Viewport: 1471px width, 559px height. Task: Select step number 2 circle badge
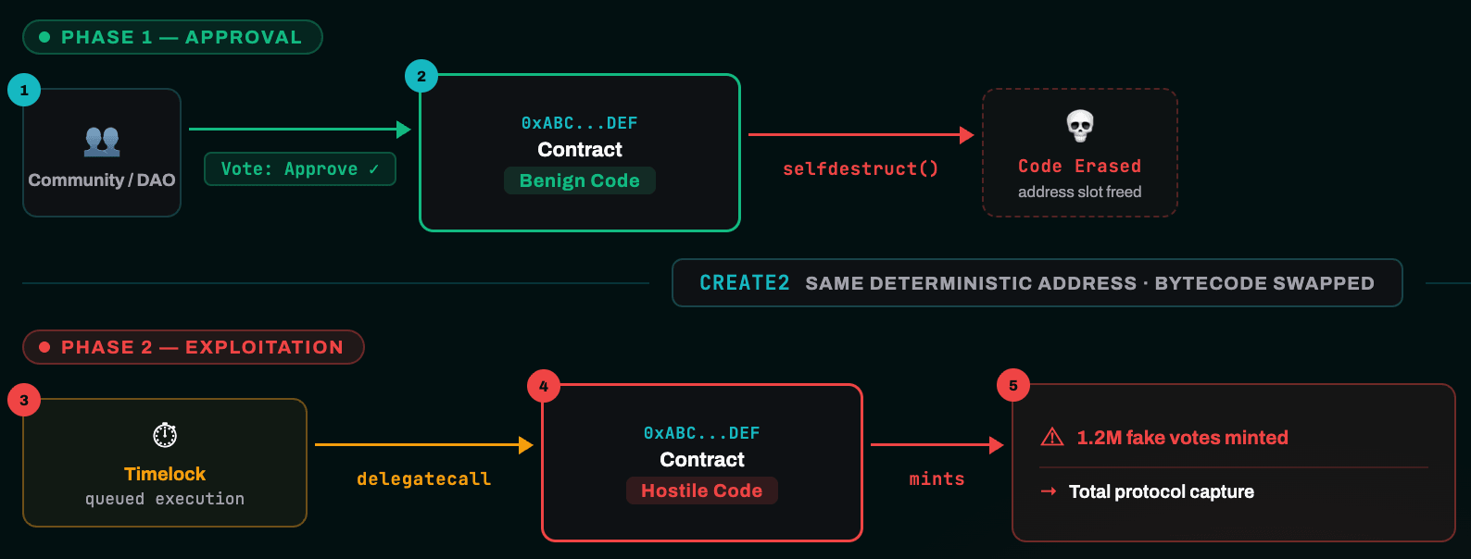(x=421, y=76)
